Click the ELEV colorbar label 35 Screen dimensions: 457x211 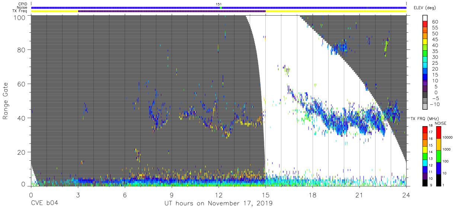point(435,51)
